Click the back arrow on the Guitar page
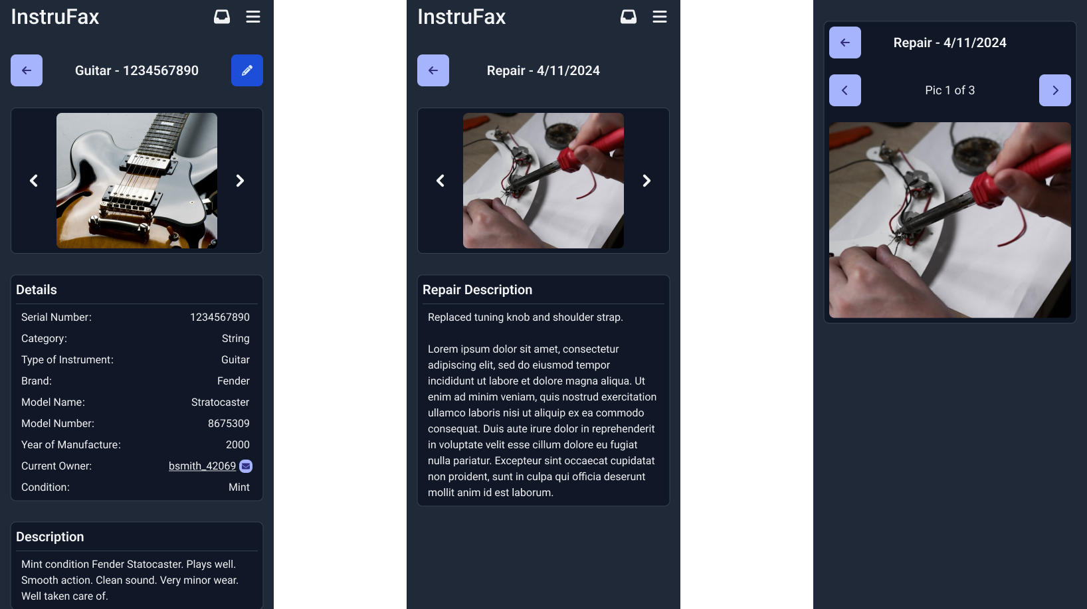The width and height of the screenshot is (1087, 609). tap(26, 70)
